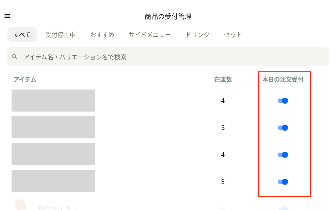The height and width of the screenshot is (210, 336).
Task: Click the 在庫数 column header
Action: 223,80
